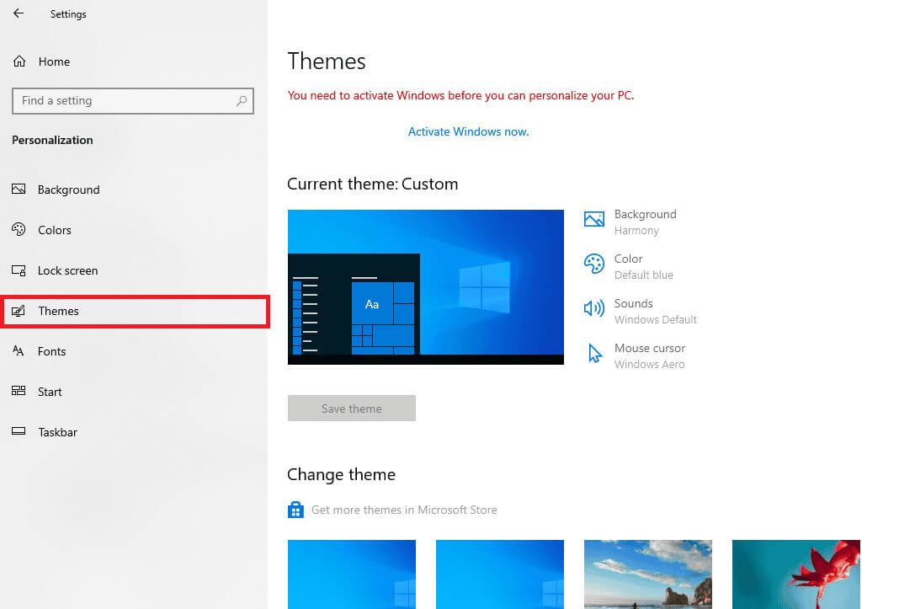This screenshot has height=609, width=915.
Task: Click the activation warning text in red
Action: tap(461, 95)
